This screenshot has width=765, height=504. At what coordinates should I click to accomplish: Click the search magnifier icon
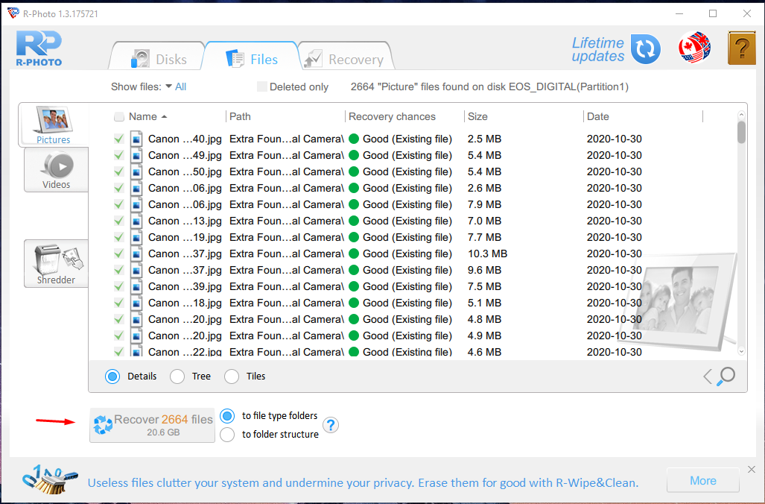tap(726, 376)
